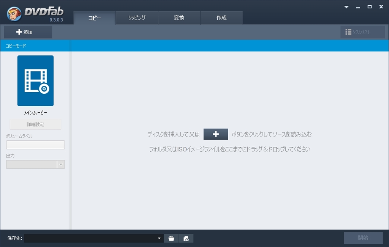
Task: Switch to the リッピング tab
Action: click(137, 17)
